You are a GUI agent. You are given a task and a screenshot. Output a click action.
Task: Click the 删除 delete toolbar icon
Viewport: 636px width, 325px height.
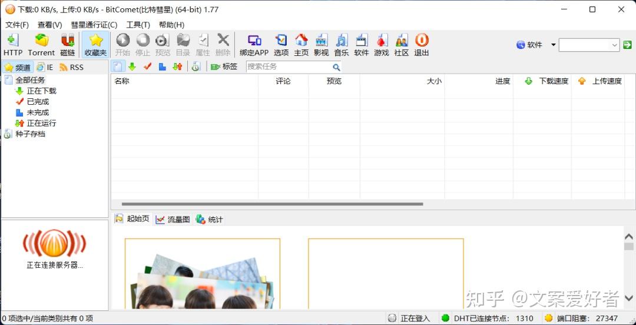click(223, 45)
